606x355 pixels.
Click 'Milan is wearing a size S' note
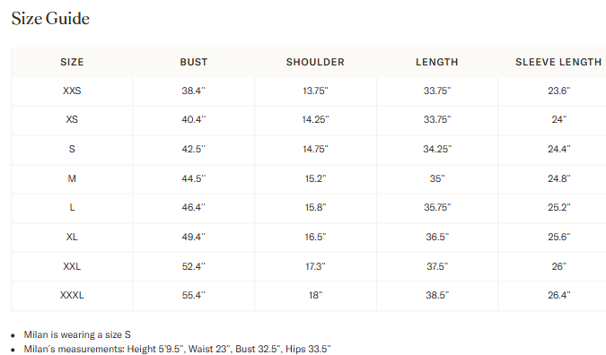(x=77, y=334)
